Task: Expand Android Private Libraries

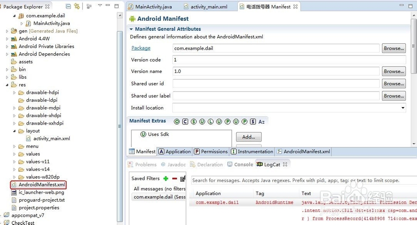Action: 7,47
